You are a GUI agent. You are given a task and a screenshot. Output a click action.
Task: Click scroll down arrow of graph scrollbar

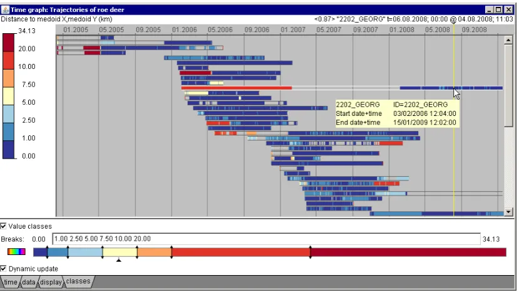click(x=508, y=212)
